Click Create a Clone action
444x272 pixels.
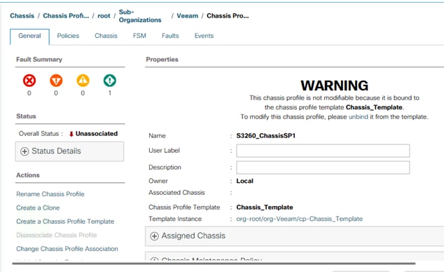38,208
